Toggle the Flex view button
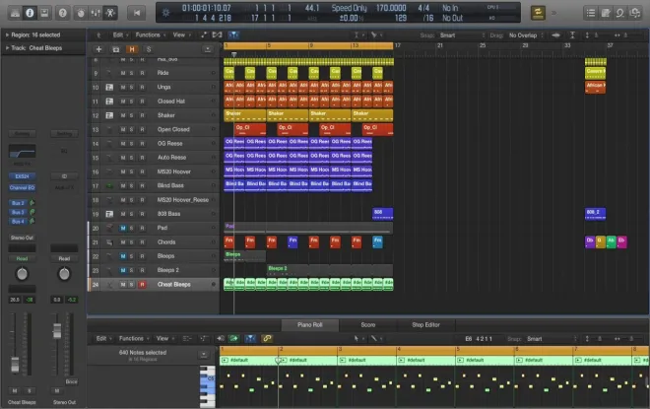This screenshot has width=650, height=409. coord(218,34)
